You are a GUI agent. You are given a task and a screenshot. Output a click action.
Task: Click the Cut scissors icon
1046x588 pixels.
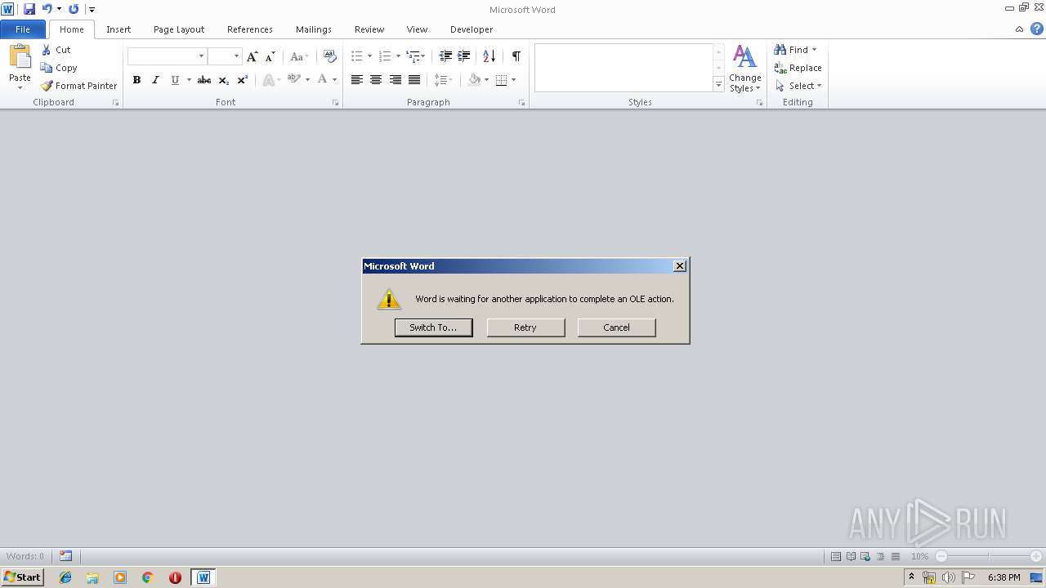coord(47,50)
